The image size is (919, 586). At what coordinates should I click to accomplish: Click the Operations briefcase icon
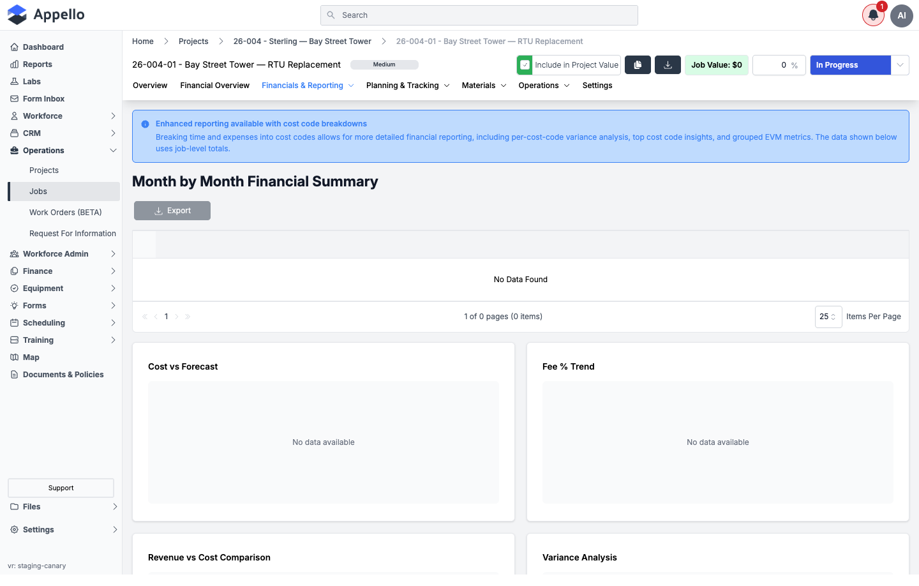coord(14,151)
